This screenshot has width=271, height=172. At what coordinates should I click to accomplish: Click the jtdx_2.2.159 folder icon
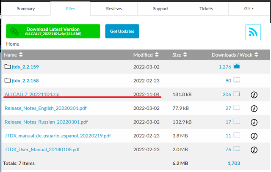pyautogui.click(x=8, y=67)
